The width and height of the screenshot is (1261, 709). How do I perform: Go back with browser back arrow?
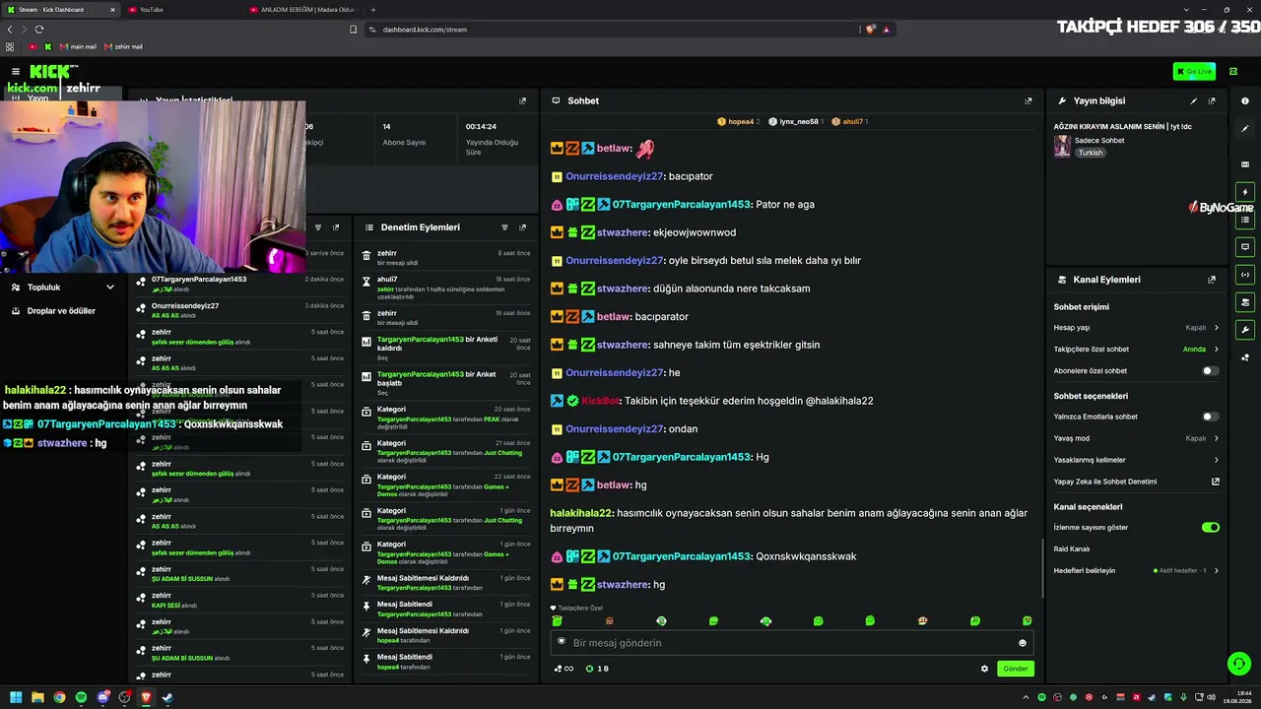point(10,30)
